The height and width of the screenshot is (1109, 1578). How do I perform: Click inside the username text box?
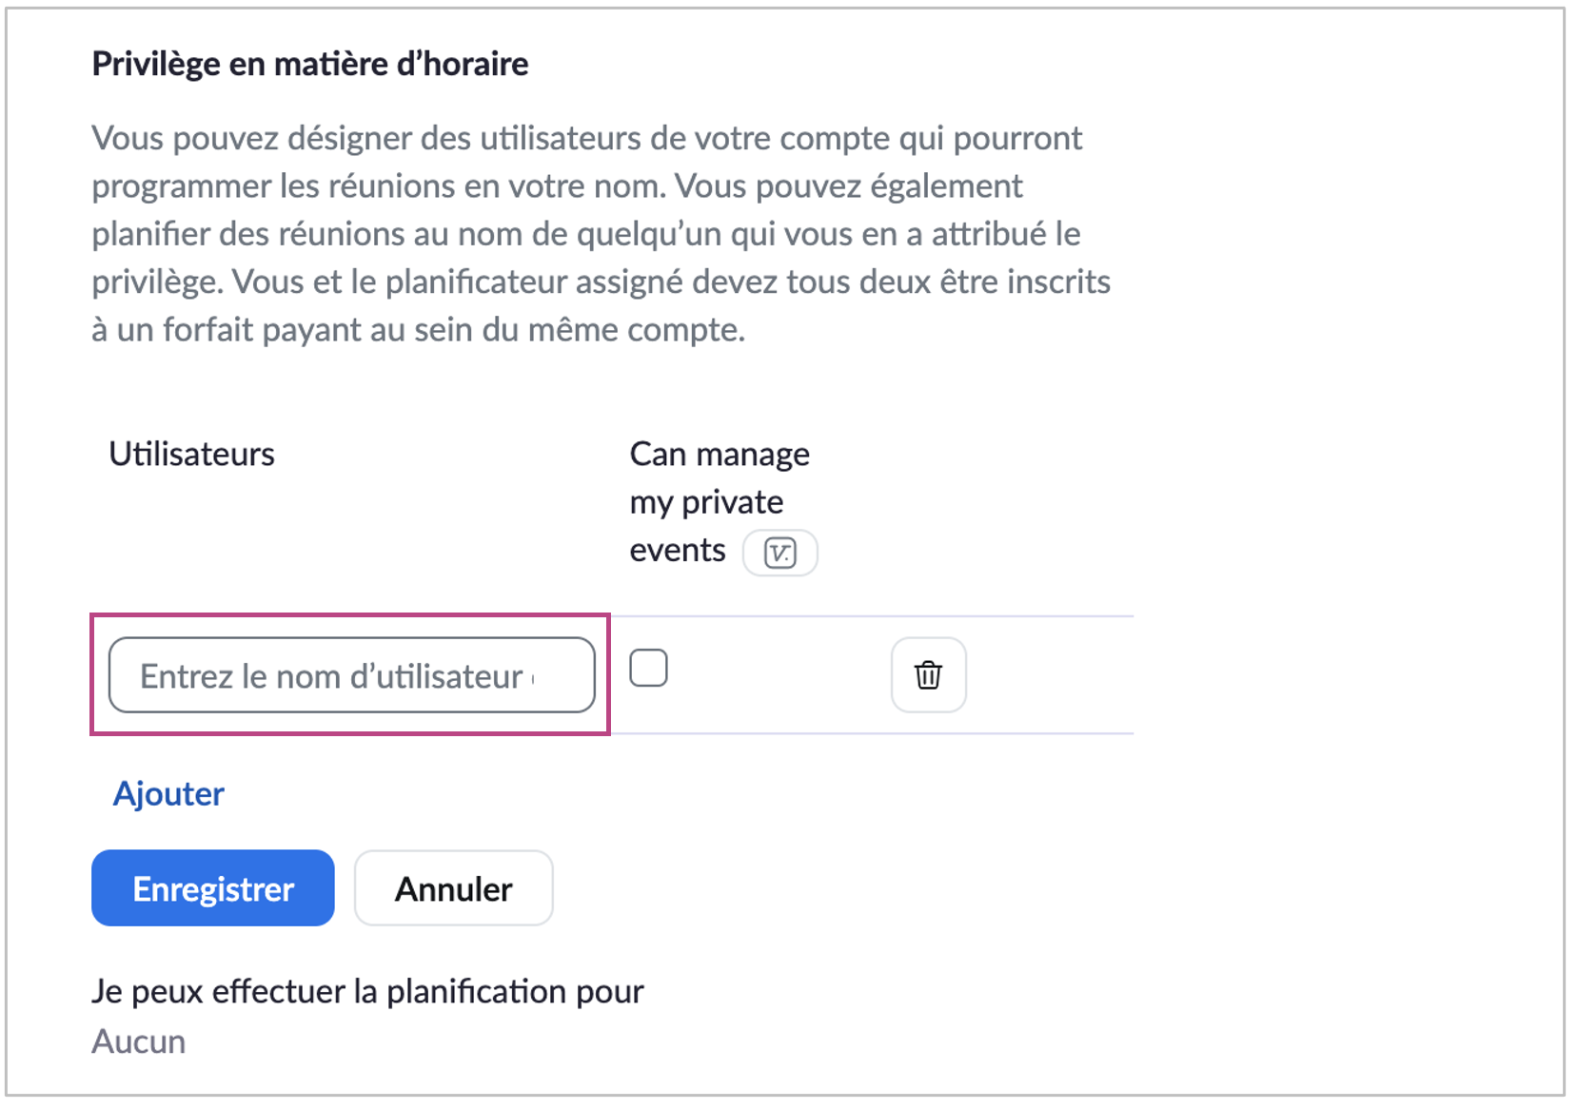pyautogui.click(x=351, y=675)
